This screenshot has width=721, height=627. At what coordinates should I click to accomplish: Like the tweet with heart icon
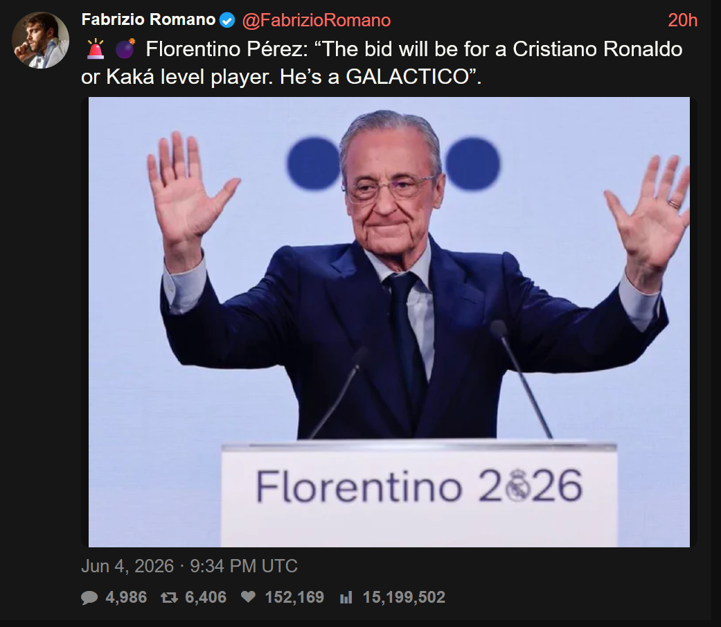point(249,597)
